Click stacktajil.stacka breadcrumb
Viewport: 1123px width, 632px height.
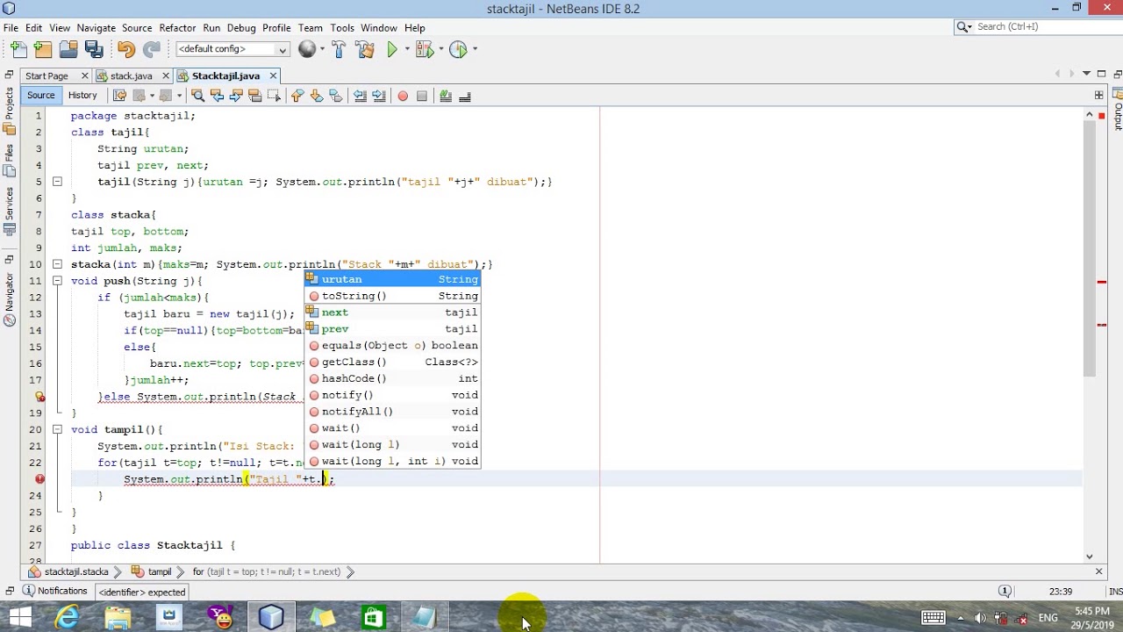tap(68, 572)
